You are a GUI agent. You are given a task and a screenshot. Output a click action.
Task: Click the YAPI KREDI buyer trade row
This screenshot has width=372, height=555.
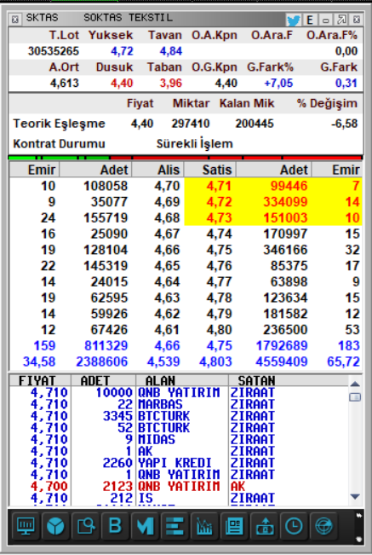pos(179,463)
